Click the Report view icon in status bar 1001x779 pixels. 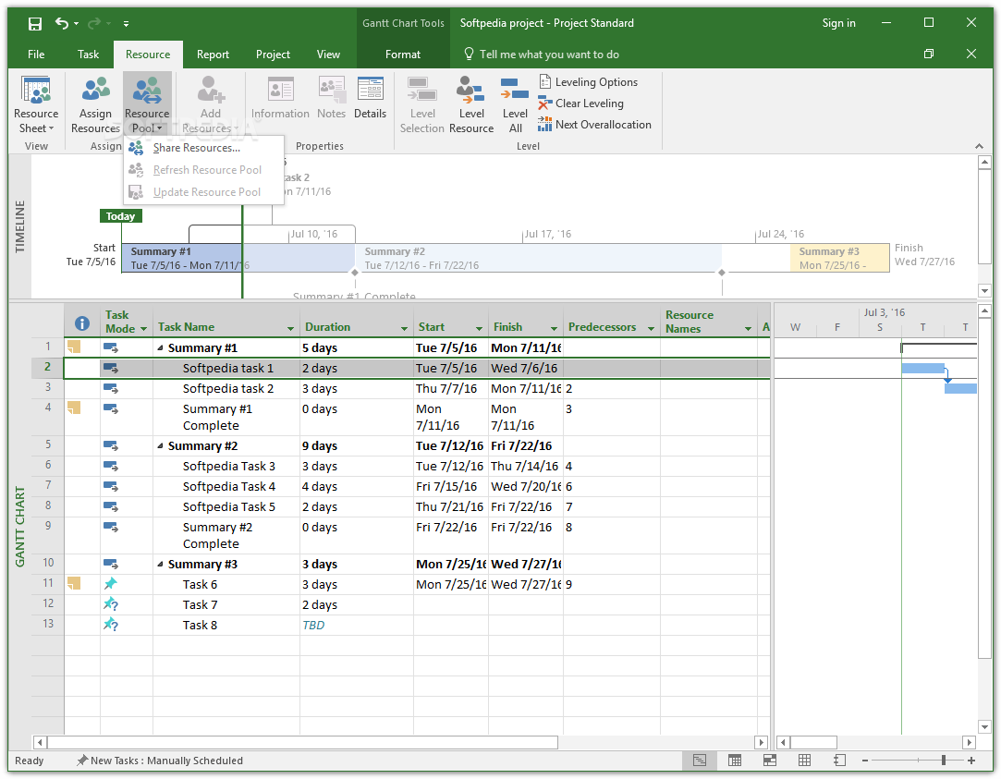[x=839, y=761]
